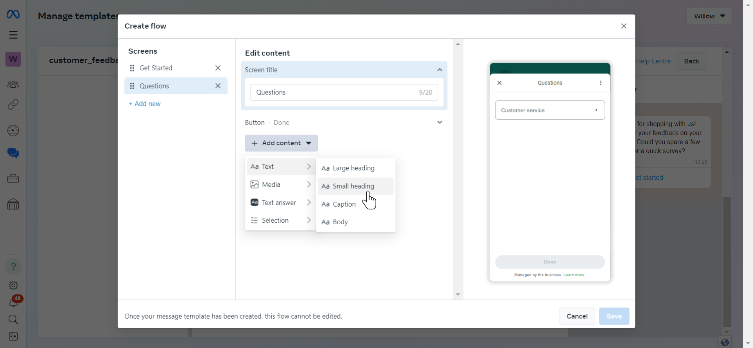Image resolution: width=753 pixels, height=348 pixels.
Task: Click the drag handle beside Questions screen
Action: click(132, 86)
